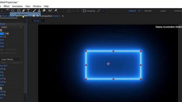The height and width of the screenshot is (102, 182).
Task: Expand hidden panel tabs with the double-chevron
Action: [25, 16]
